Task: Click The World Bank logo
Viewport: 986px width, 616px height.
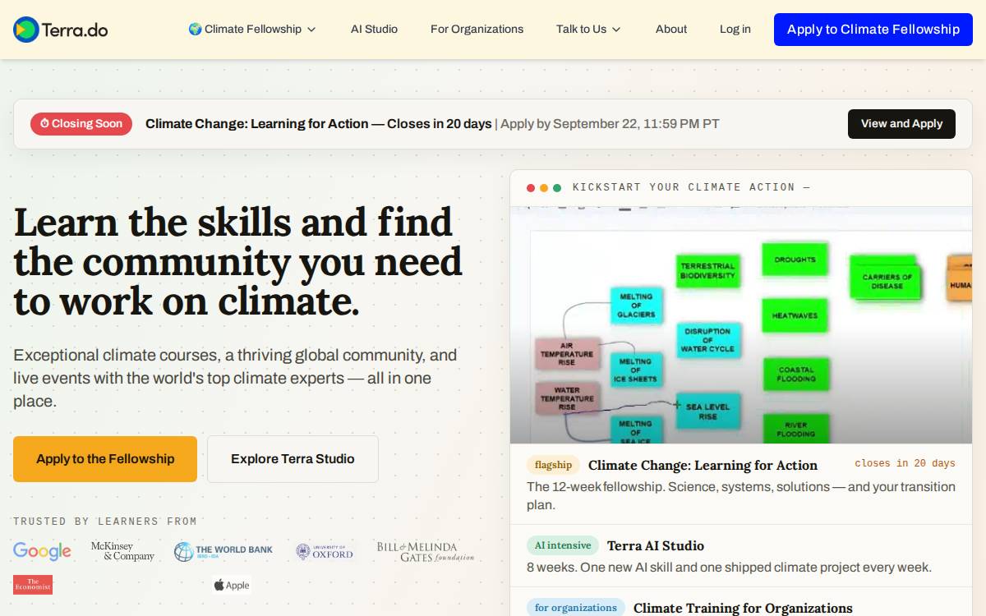Action: click(223, 551)
